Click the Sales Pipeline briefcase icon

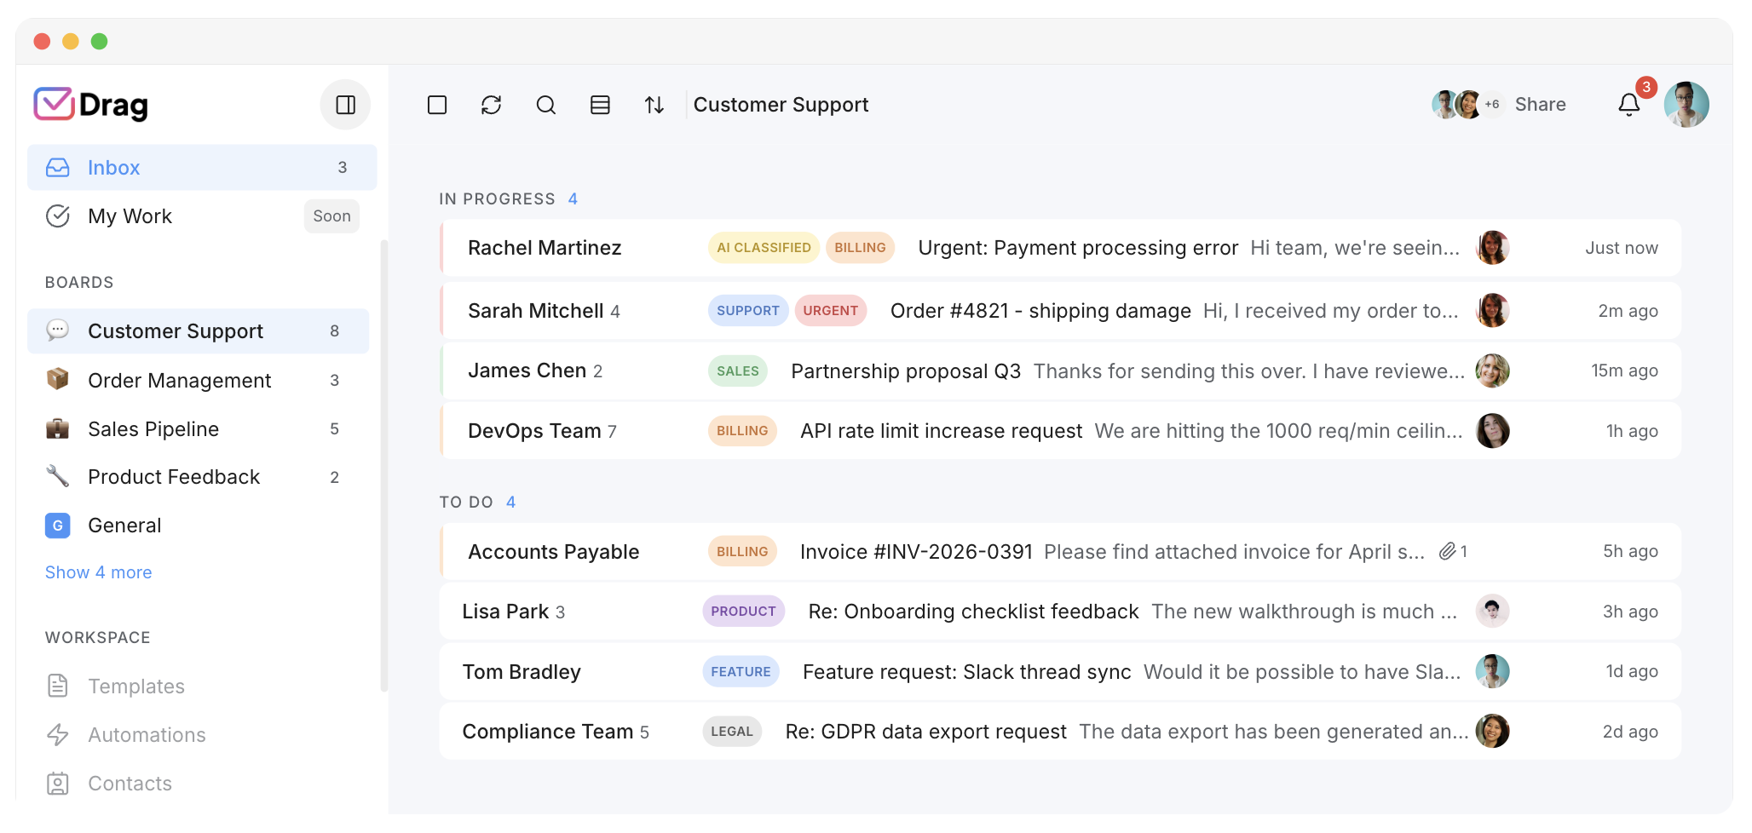[x=58, y=428]
